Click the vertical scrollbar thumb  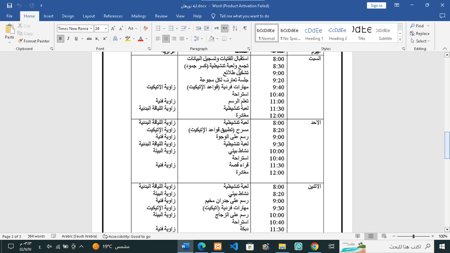tap(447, 145)
